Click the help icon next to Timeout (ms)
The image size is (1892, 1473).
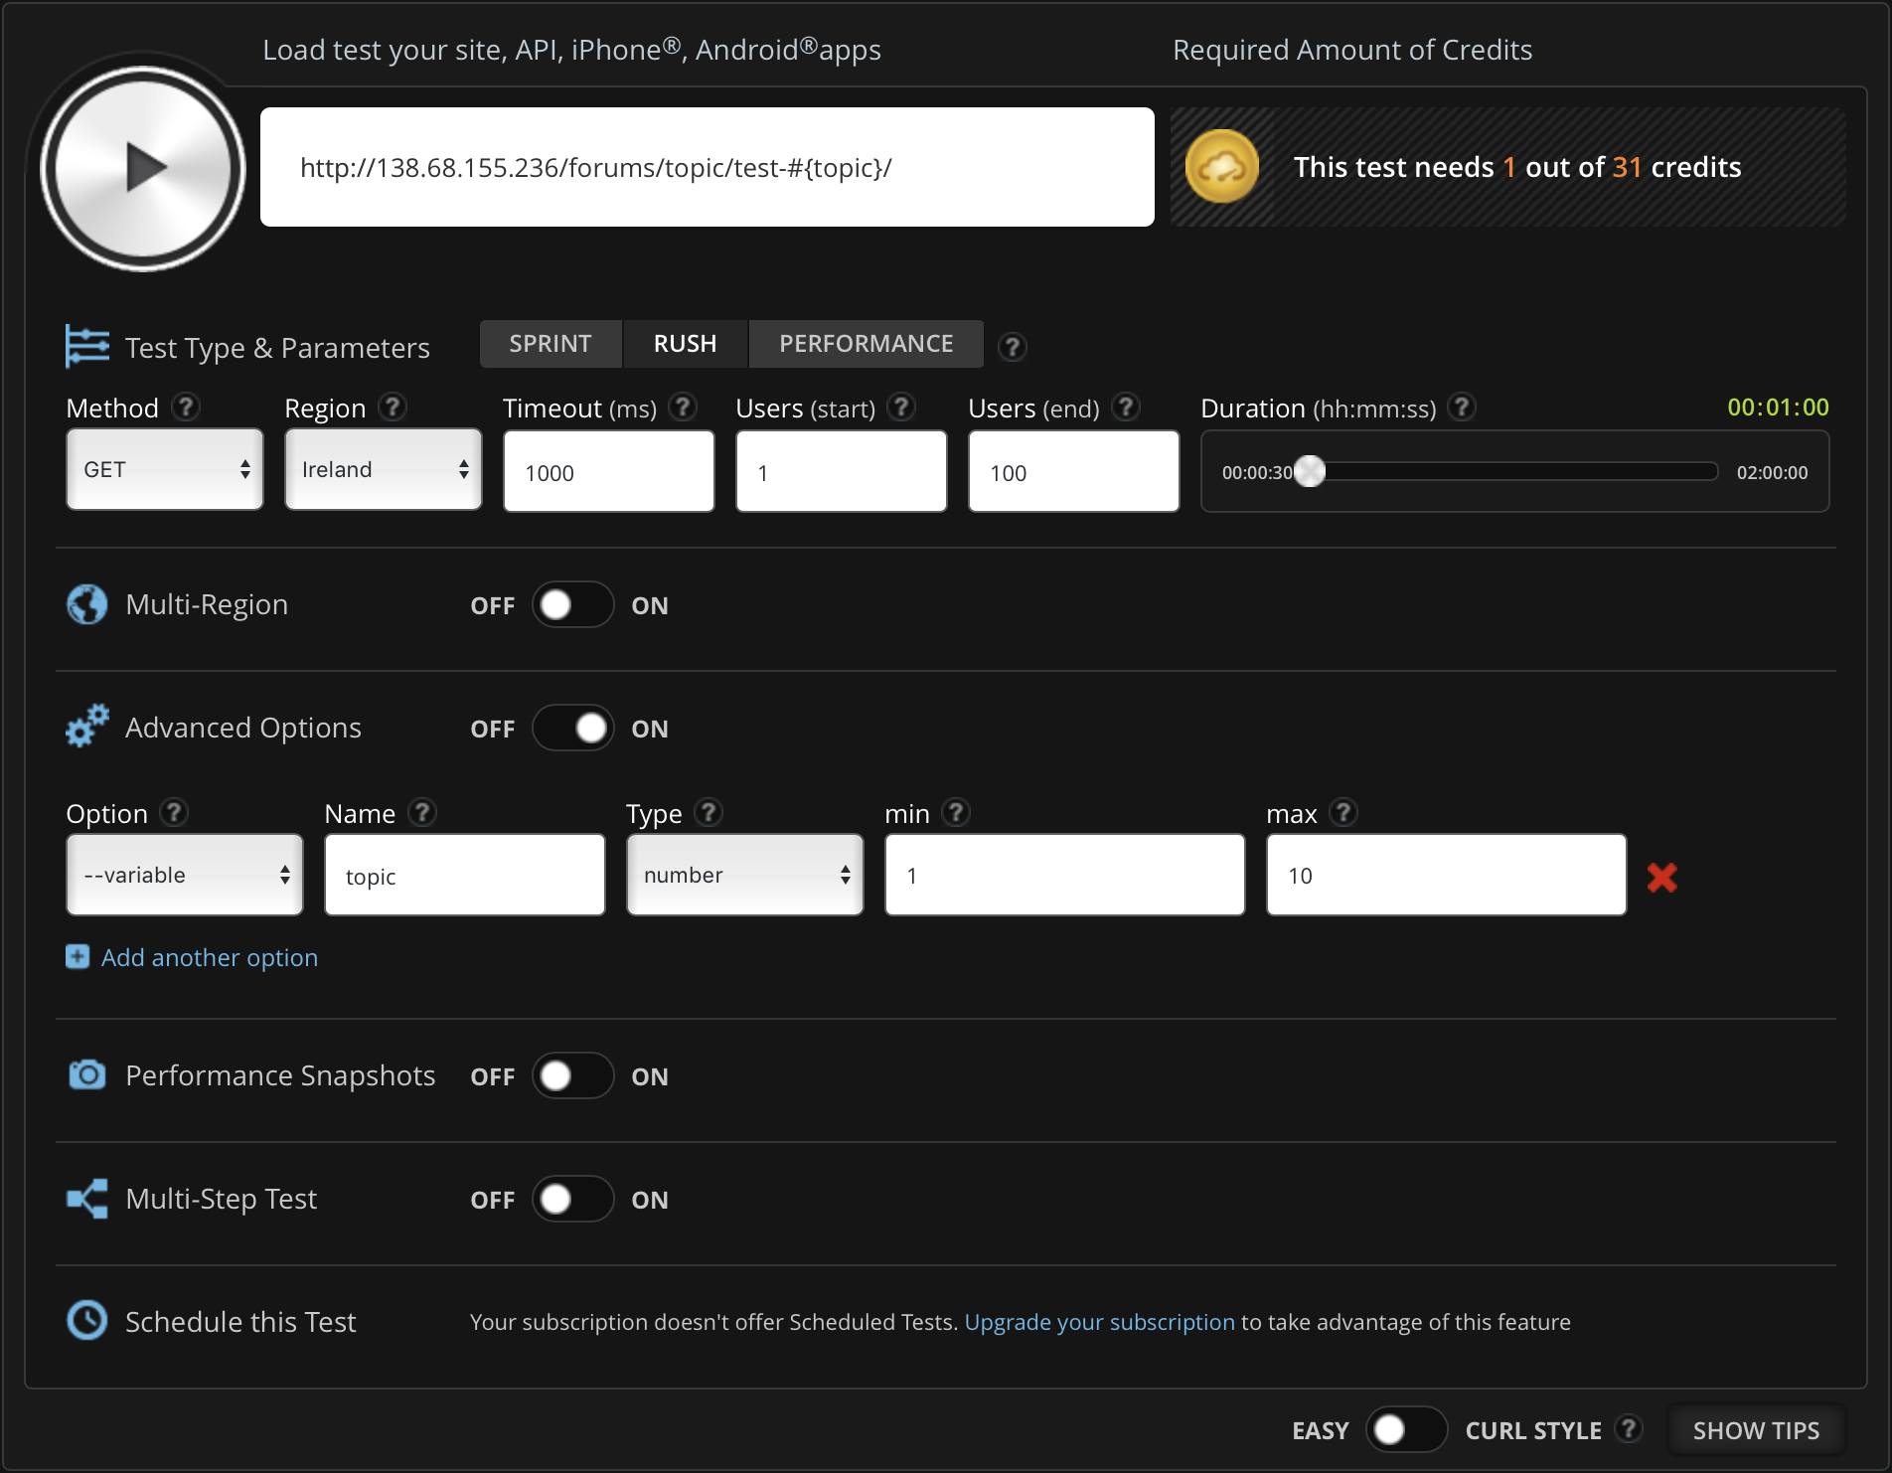click(683, 408)
